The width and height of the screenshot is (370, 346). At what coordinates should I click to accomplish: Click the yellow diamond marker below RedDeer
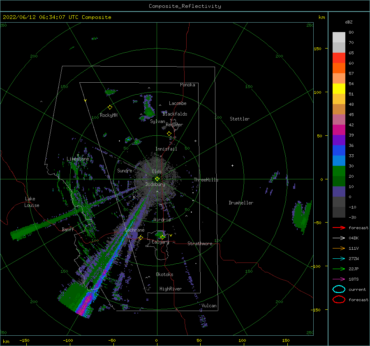point(169,134)
